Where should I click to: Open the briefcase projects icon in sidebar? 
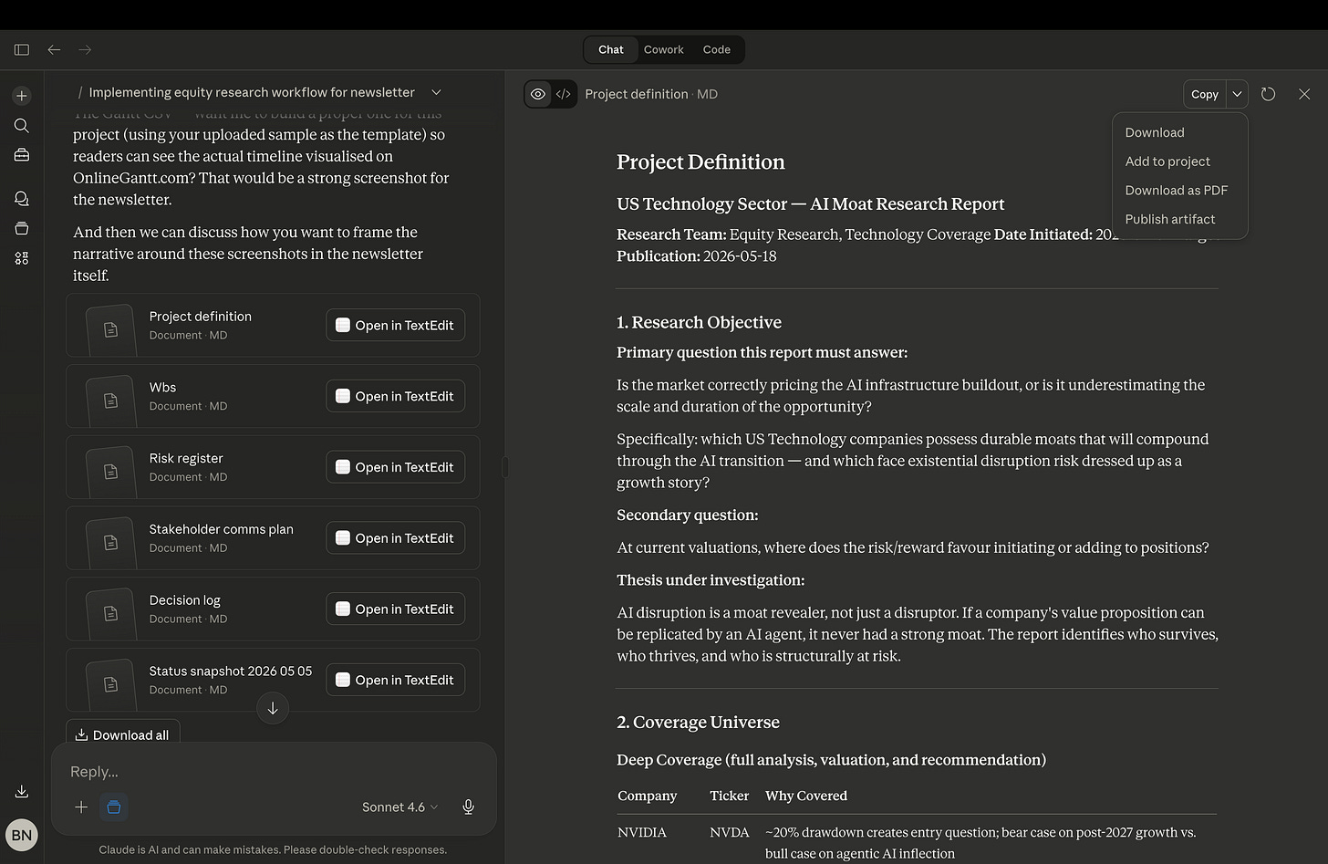(22, 155)
